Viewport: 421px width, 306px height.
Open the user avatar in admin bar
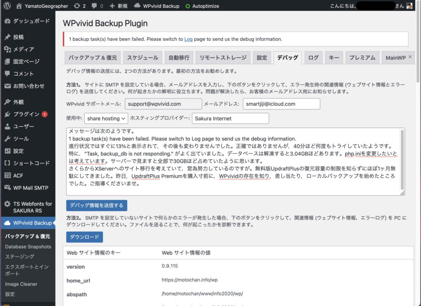(409, 6)
